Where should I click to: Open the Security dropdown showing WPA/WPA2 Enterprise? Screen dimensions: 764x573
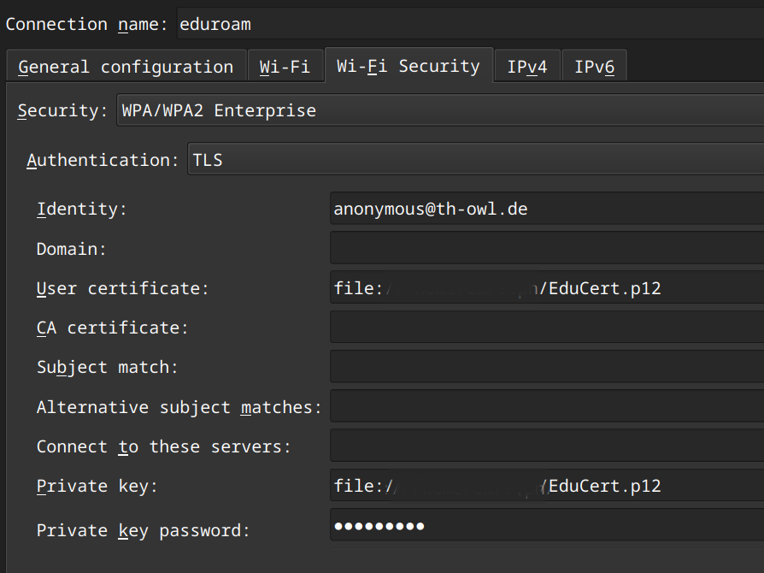coord(439,110)
